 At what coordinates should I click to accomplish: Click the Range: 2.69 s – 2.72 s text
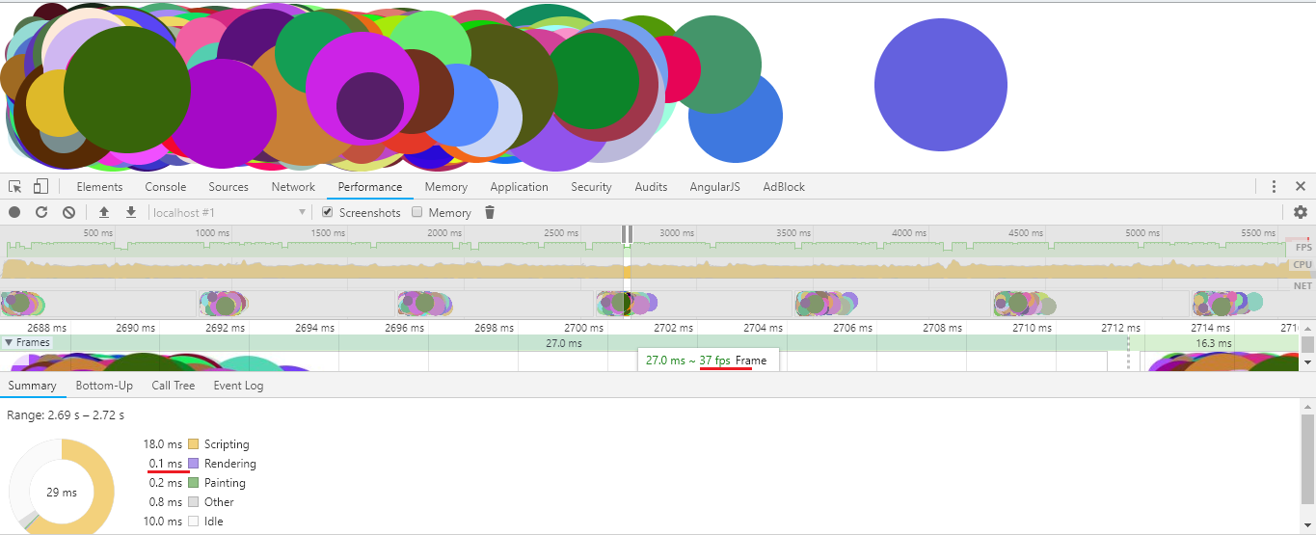66,415
